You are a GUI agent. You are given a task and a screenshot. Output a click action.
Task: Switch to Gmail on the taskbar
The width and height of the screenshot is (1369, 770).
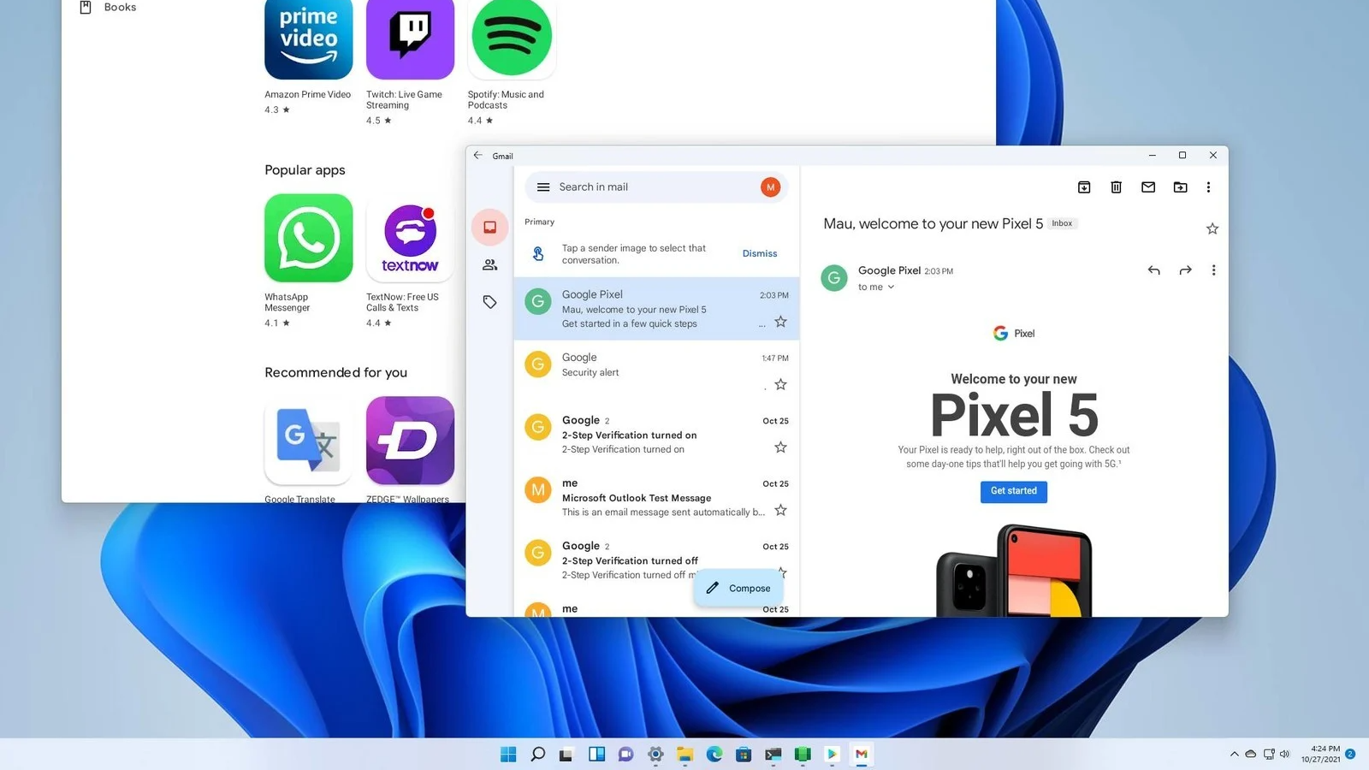[x=862, y=754]
